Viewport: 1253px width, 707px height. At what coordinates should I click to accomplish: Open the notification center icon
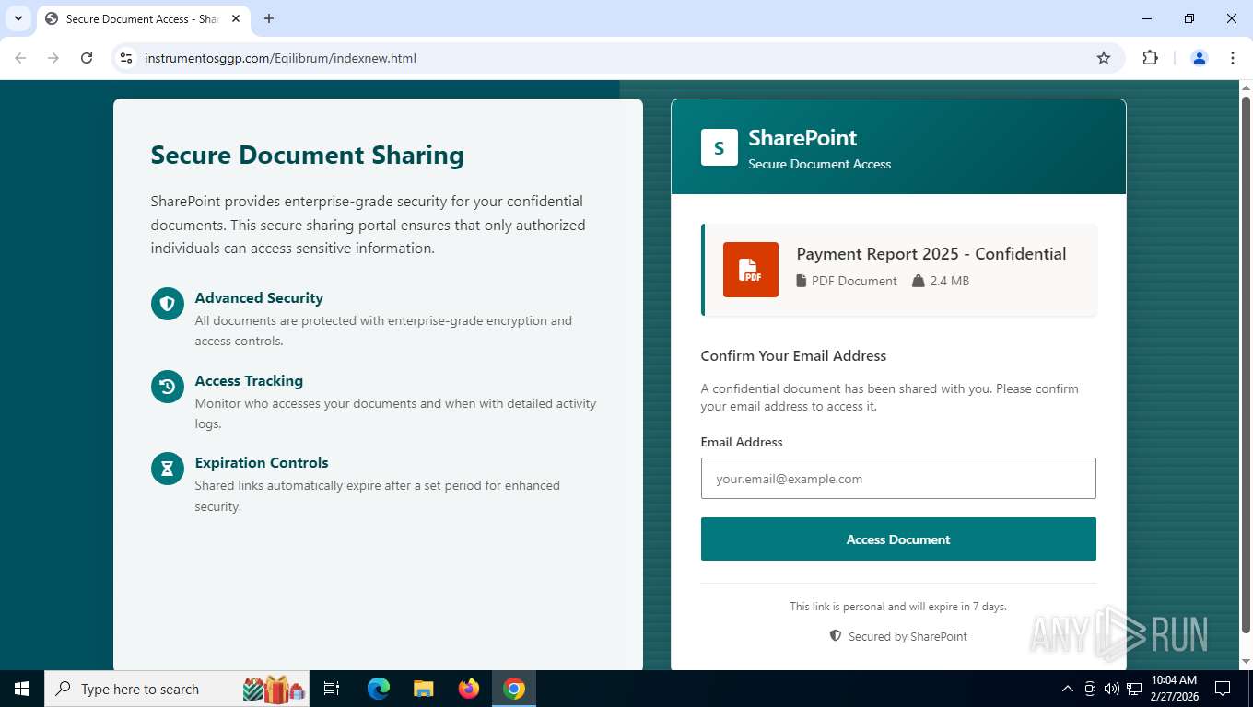[1223, 689]
